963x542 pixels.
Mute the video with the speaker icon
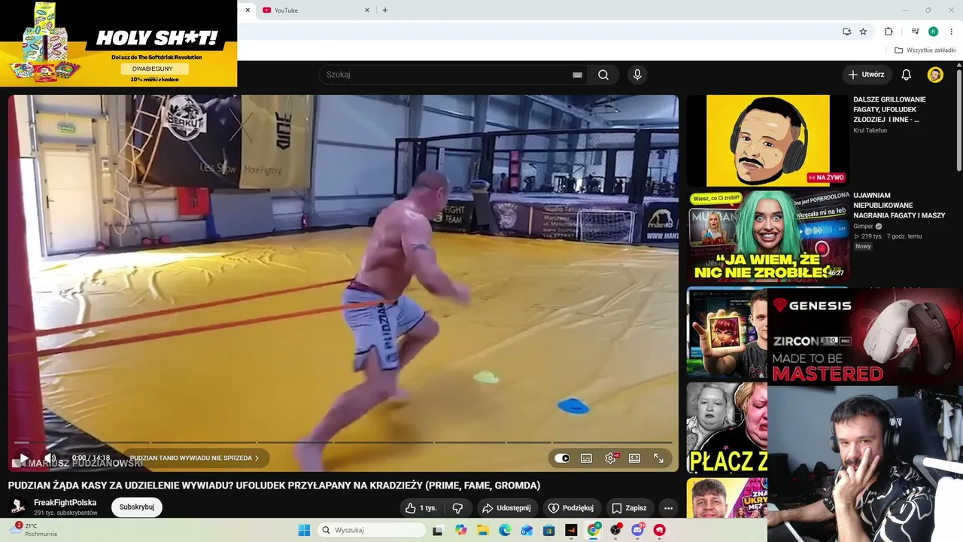pyautogui.click(x=50, y=458)
